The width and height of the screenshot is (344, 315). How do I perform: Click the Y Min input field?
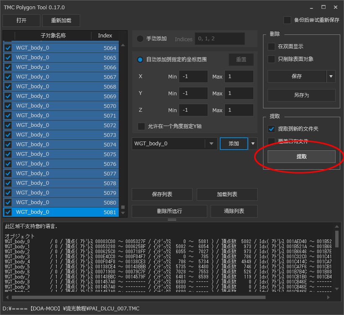click(x=193, y=93)
